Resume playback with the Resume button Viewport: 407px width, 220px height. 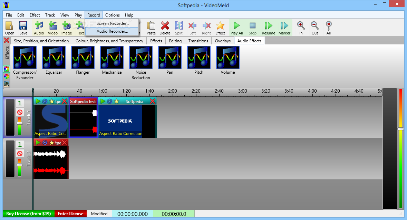tap(268, 28)
